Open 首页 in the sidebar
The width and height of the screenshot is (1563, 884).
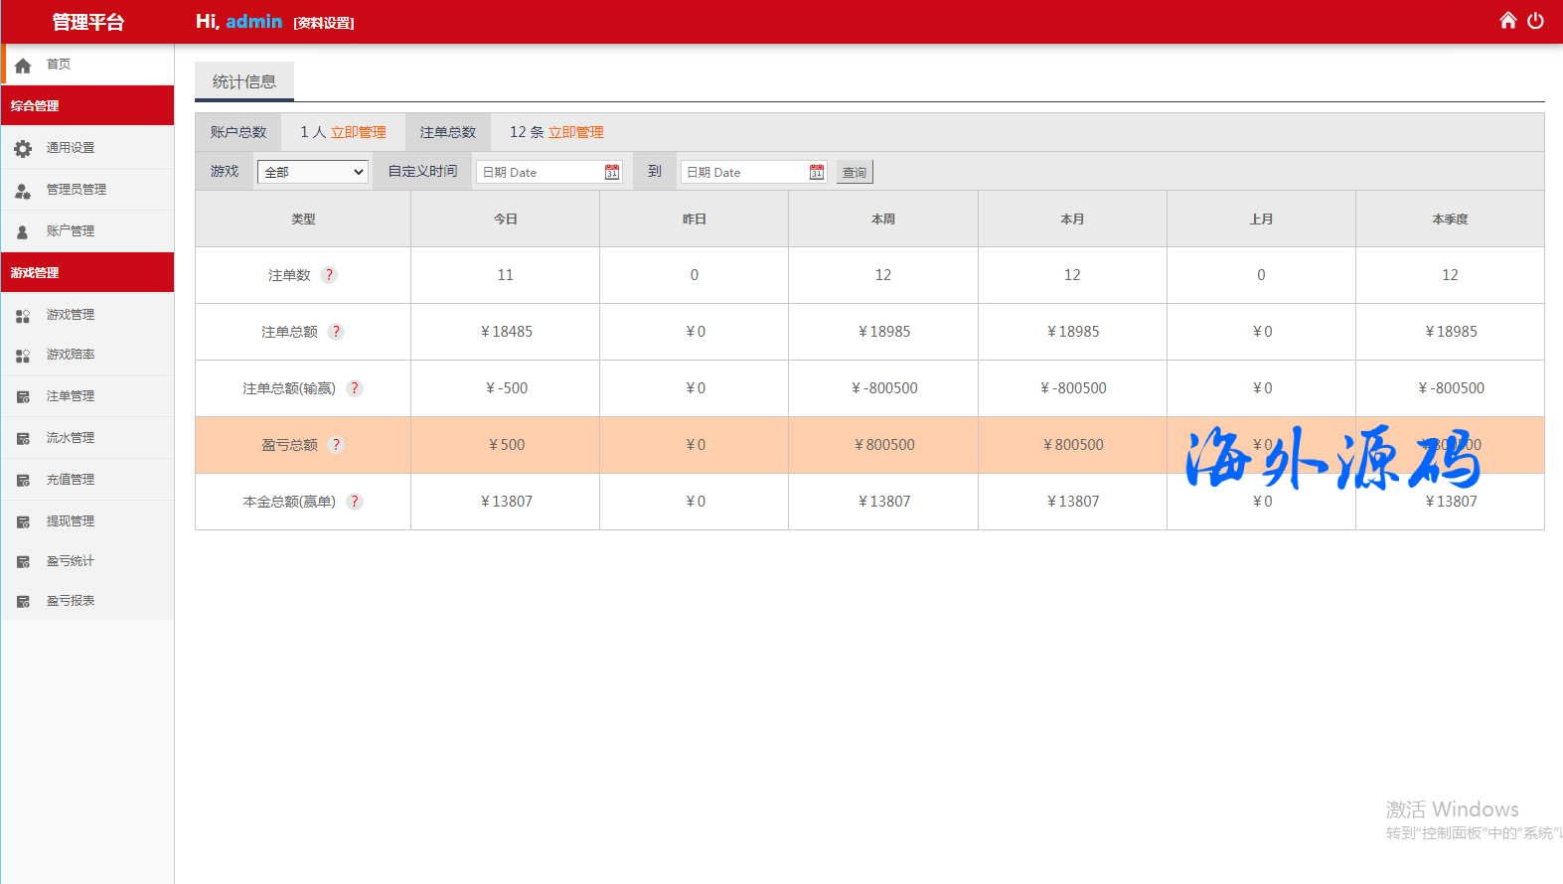pos(59,65)
